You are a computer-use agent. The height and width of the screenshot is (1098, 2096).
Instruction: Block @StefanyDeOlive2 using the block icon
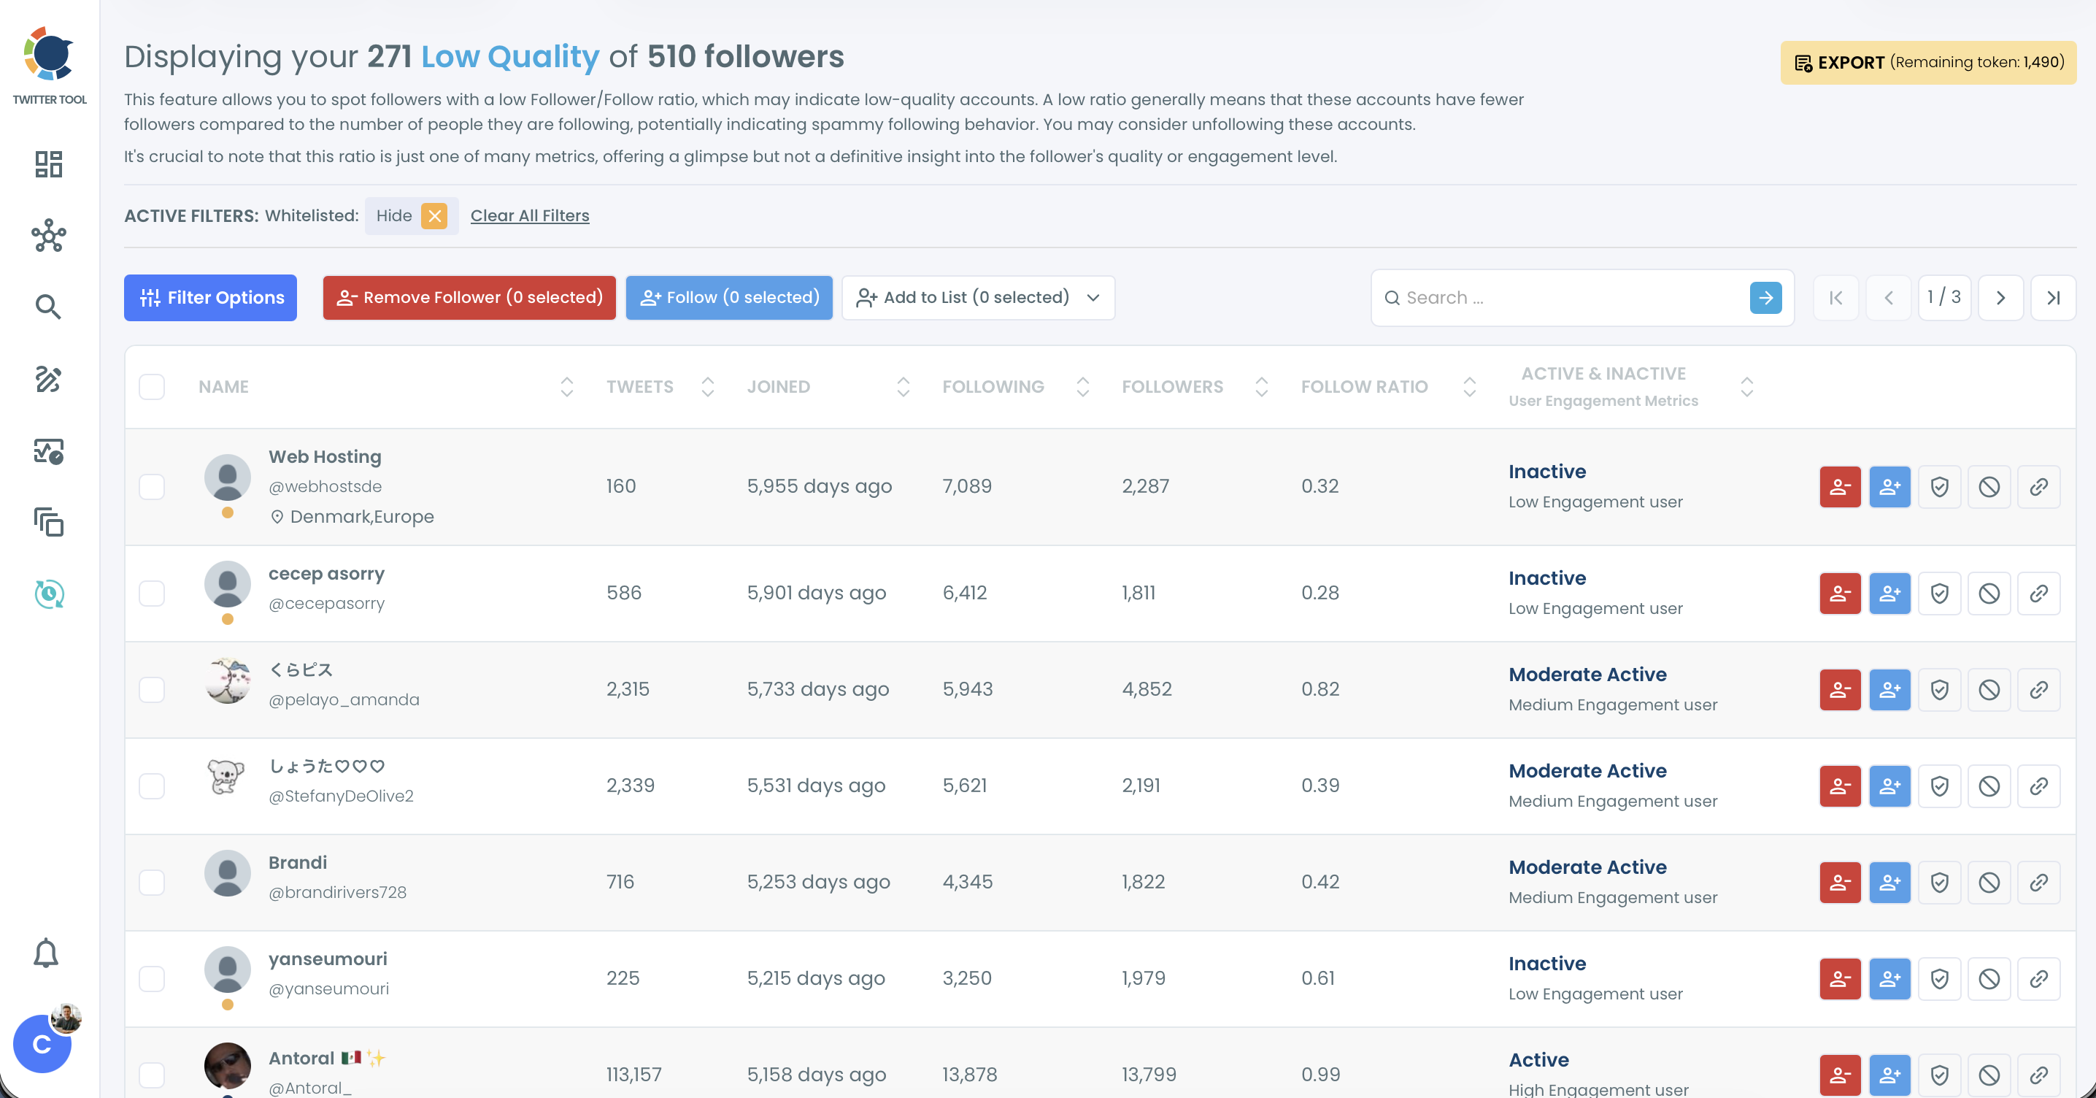coord(1989,786)
